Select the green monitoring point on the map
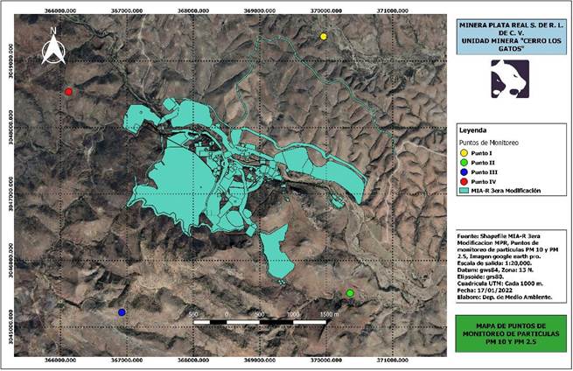 (350, 293)
